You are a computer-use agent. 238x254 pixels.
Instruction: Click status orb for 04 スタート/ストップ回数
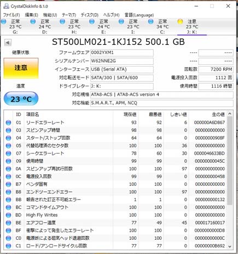tap(8, 138)
